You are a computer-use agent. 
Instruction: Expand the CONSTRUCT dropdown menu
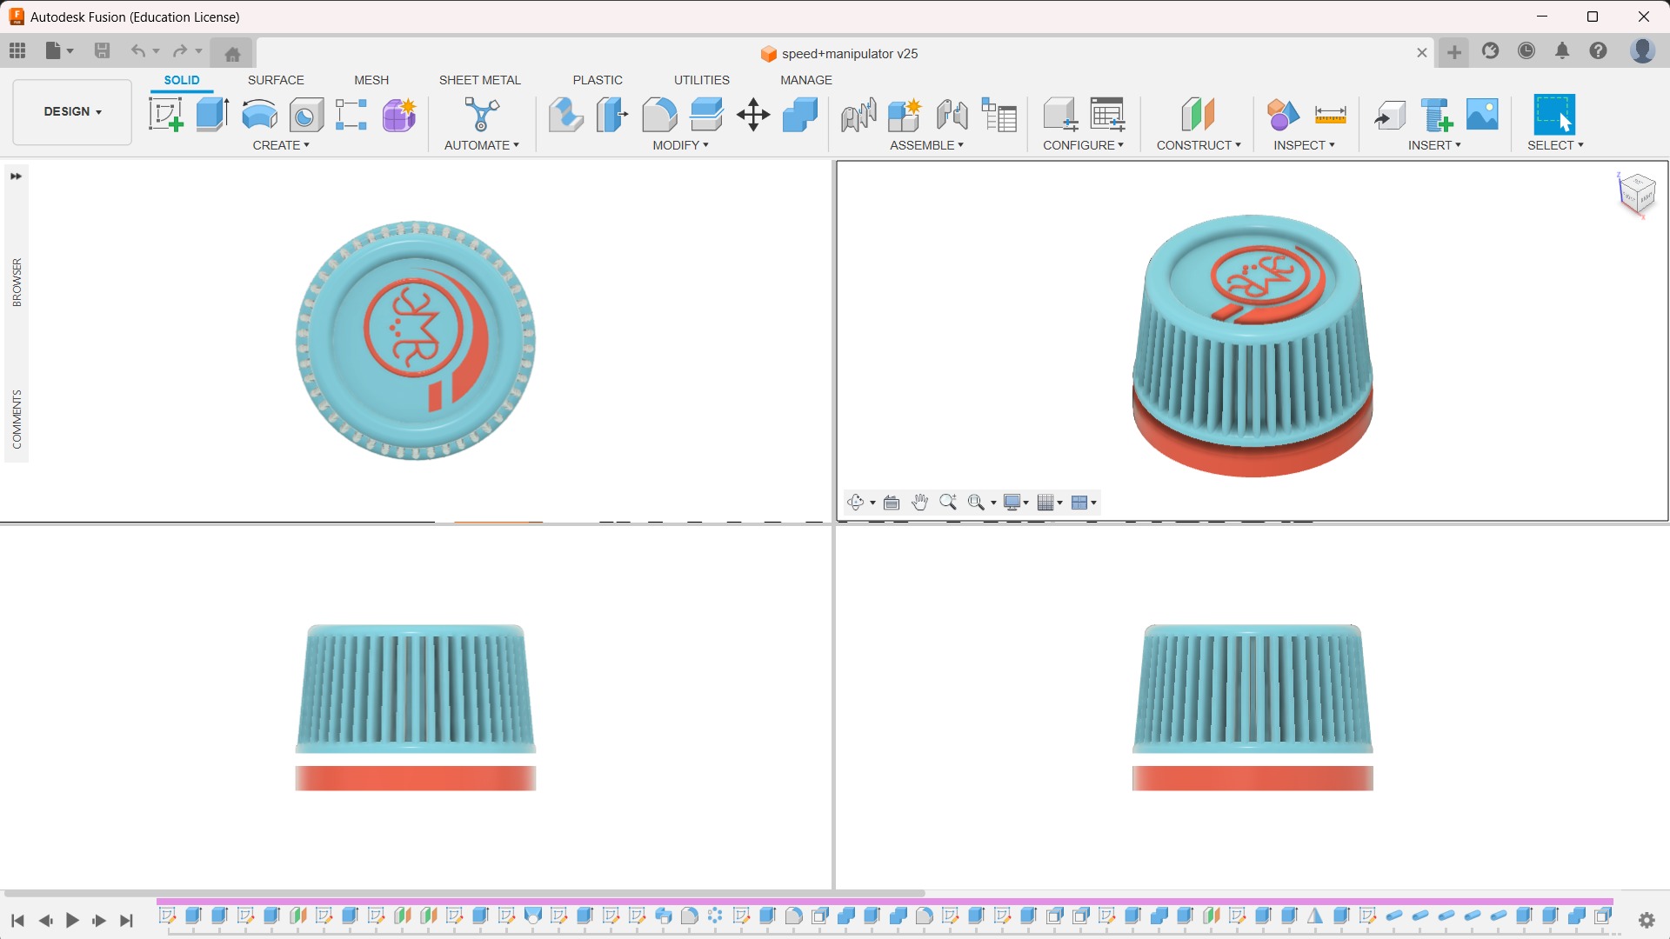point(1198,145)
